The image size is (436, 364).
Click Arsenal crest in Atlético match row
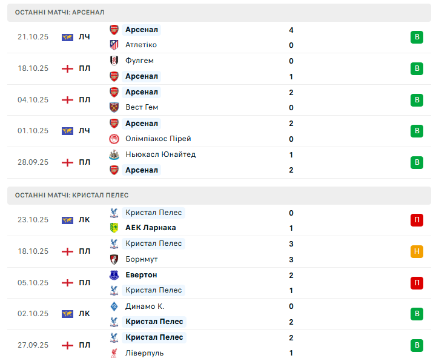(x=114, y=30)
